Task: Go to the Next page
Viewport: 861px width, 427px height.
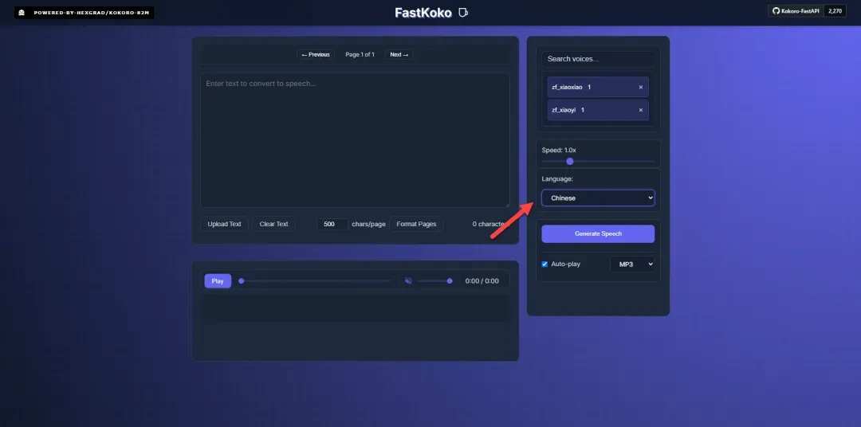Action: (399, 54)
